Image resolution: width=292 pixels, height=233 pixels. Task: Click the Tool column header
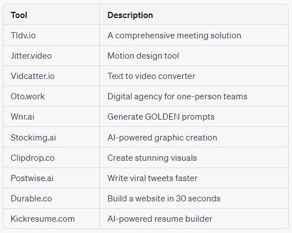point(19,15)
